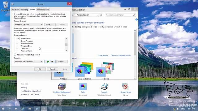Select Question program event
Viewport: 198px width, 111px height.
pos(24,48)
